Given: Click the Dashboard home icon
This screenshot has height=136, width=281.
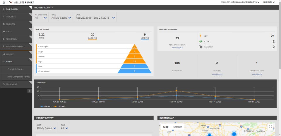Looking at the screenshot, I should coord(4,9).
